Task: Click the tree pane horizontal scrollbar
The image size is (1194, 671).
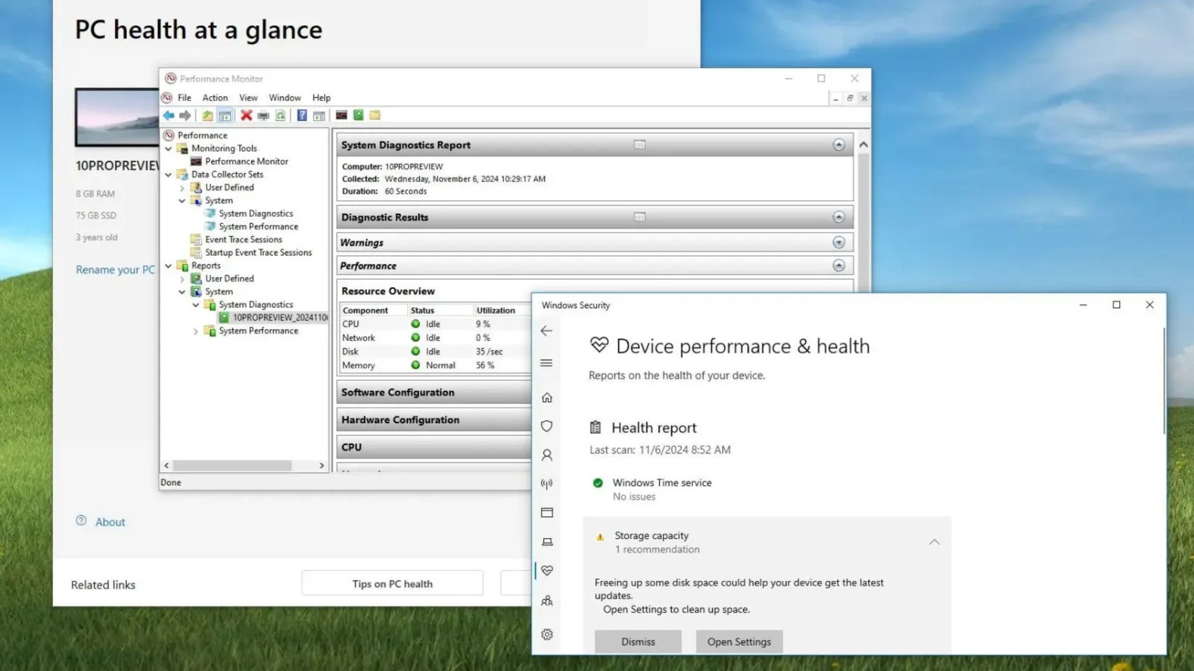Action: [x=232, y=465]
